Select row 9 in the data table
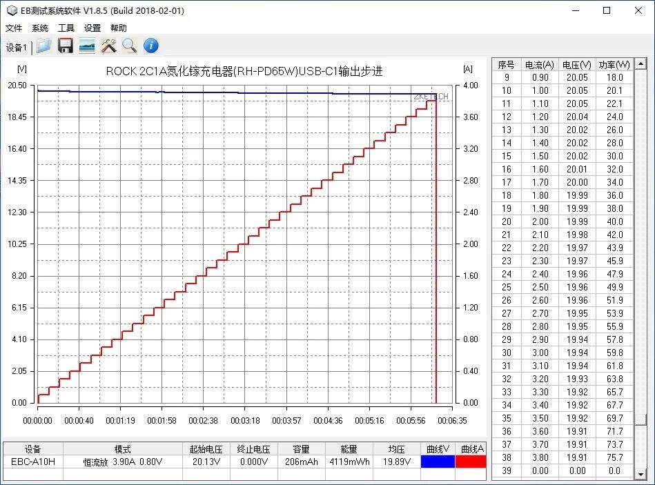The width and height of the screenshot is (655, 485). [x=563, y=78]
